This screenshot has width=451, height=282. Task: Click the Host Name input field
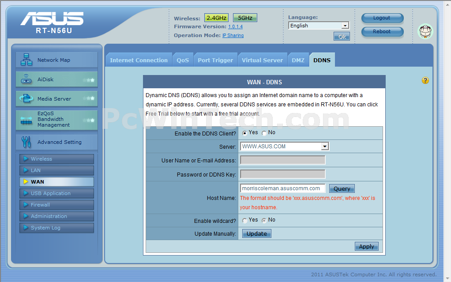[283, 188]
